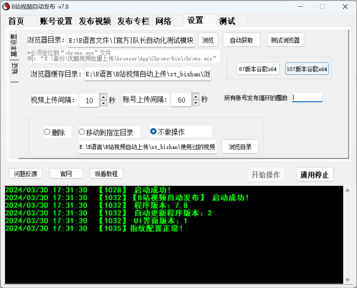Switch to the 账号设置 tab
Image resolution: width=357 pixels, height=288 pixels.
click(56, 21)
